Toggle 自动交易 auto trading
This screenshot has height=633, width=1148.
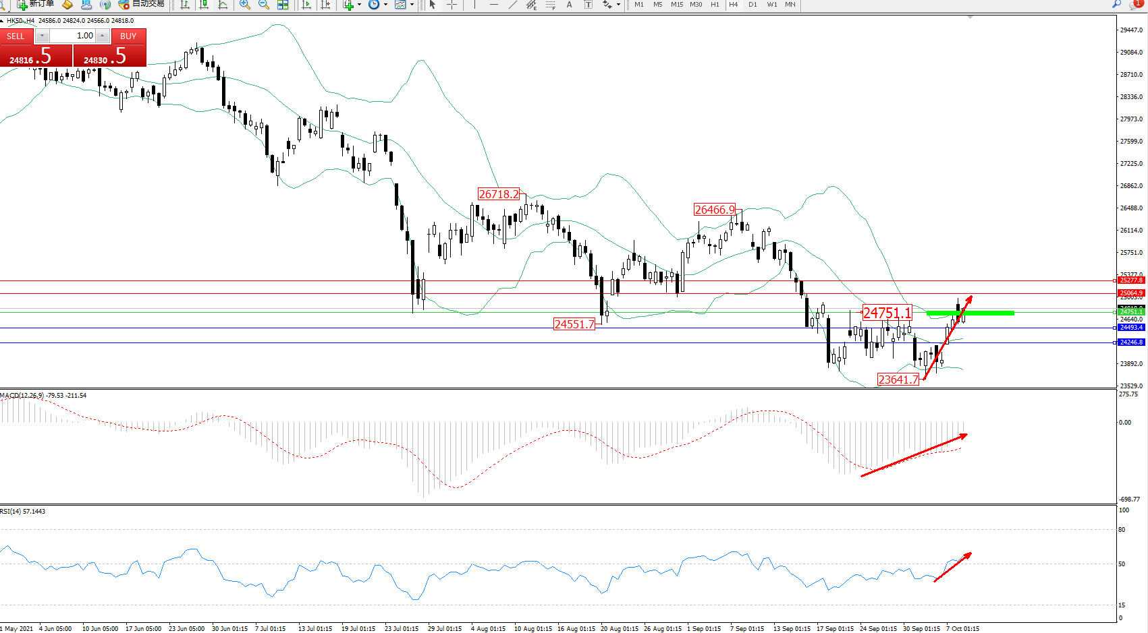tap(141, 4)
